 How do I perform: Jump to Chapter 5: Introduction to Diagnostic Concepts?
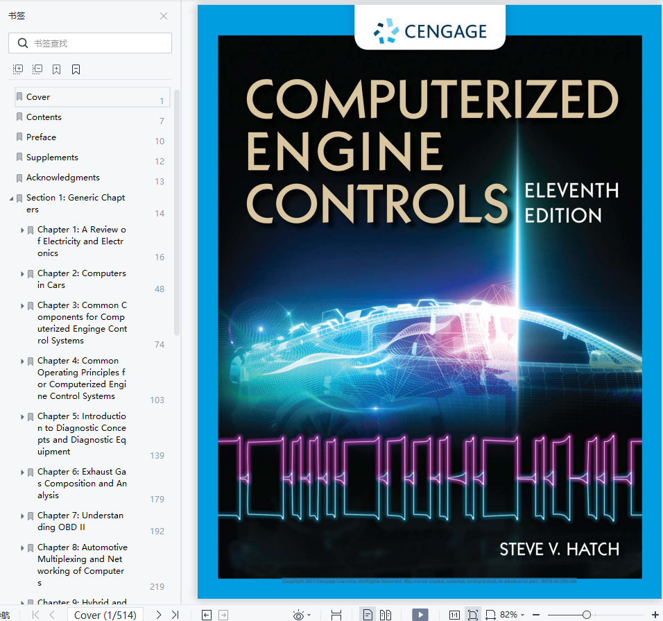(x=82, y=434)
